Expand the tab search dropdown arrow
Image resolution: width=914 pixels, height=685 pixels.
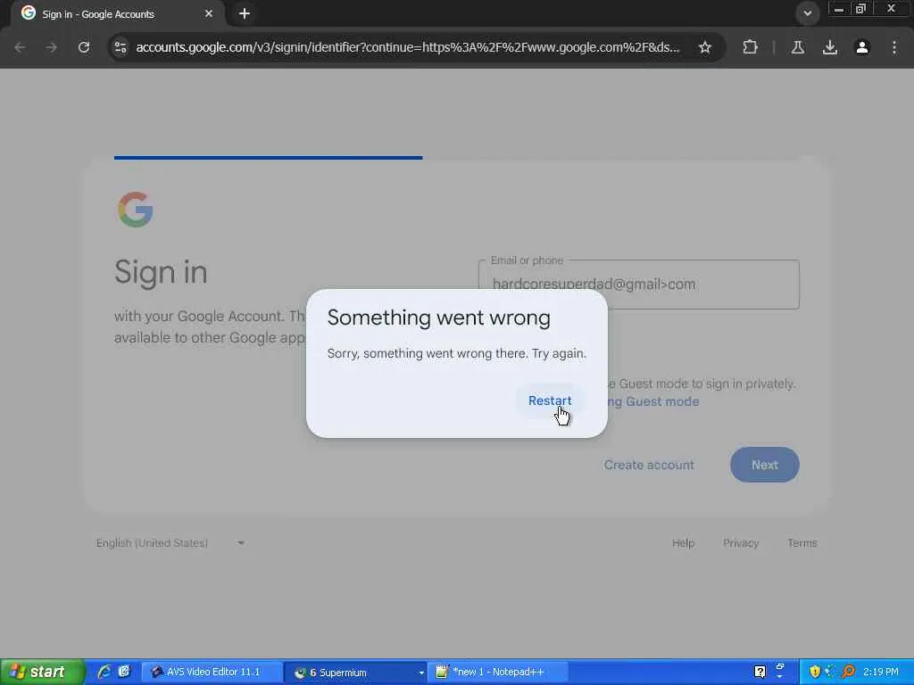[x=807, y=13]
